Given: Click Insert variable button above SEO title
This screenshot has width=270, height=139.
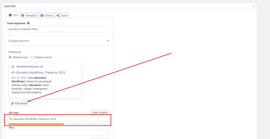Looking at the screenshot, I should click(x=99, y=112).
